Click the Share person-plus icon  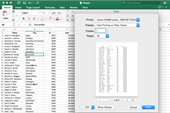[x=165, y=3]
